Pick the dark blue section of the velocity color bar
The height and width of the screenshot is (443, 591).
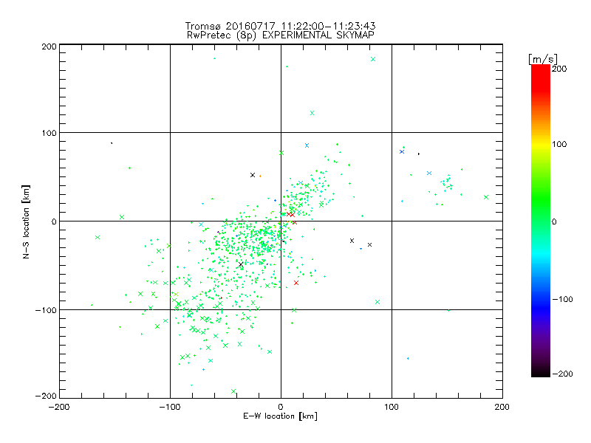541,307
